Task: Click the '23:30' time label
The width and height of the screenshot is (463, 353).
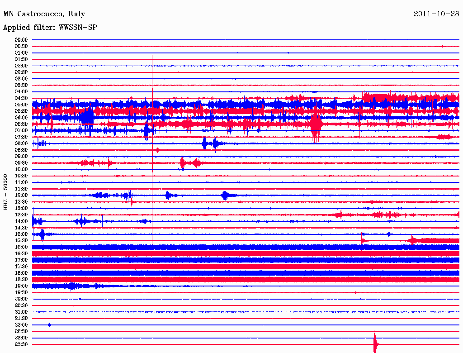Action: click(x=21, y=344)
